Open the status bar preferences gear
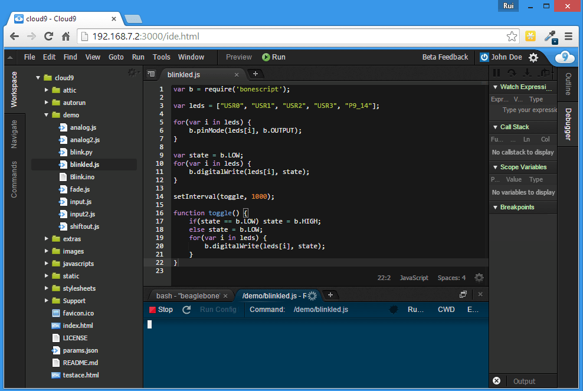The height and width of the screenshot is (391, 583). pyautogui.click(x=479, y=277)
